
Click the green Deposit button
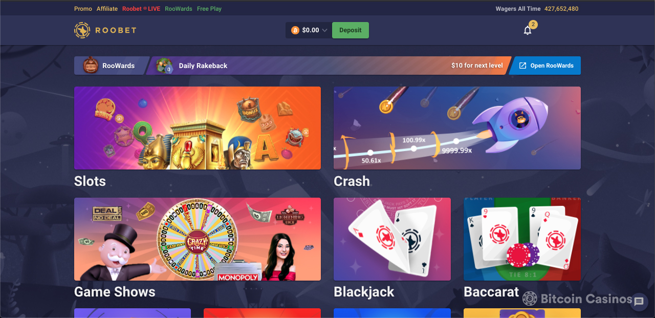tap(351, 30)
